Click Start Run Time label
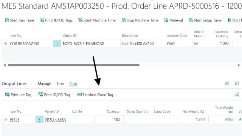 coord(22,20)
